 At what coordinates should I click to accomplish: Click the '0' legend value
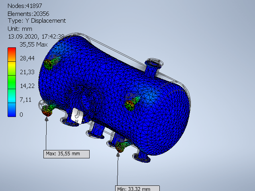click(x=21, y=115)
